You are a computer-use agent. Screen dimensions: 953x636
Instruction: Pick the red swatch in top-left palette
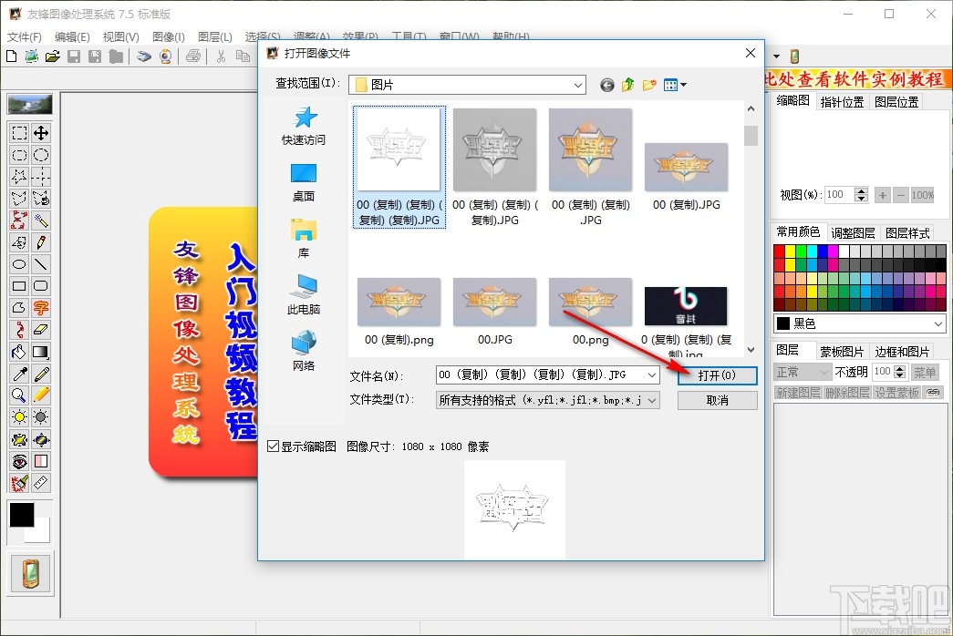[779, 251]
